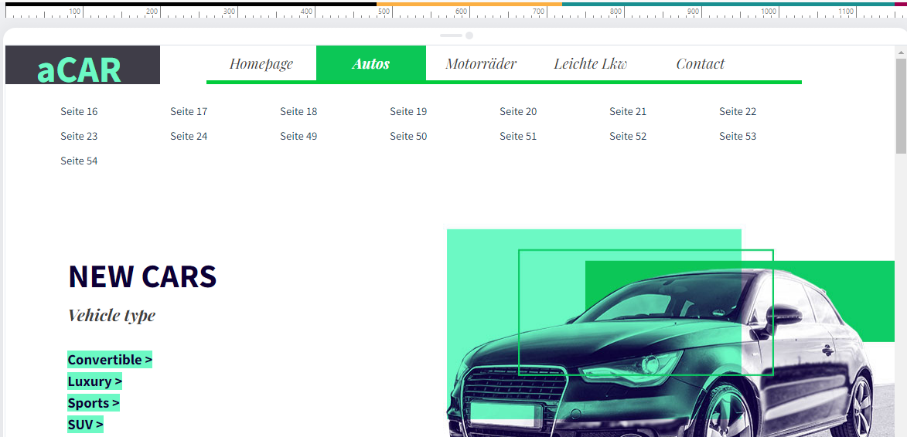
Task: Select the Seite 54 link
Action: click(x=79, y=161)
